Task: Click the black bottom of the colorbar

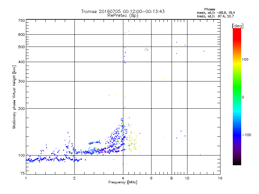Action: pos(237,163)
